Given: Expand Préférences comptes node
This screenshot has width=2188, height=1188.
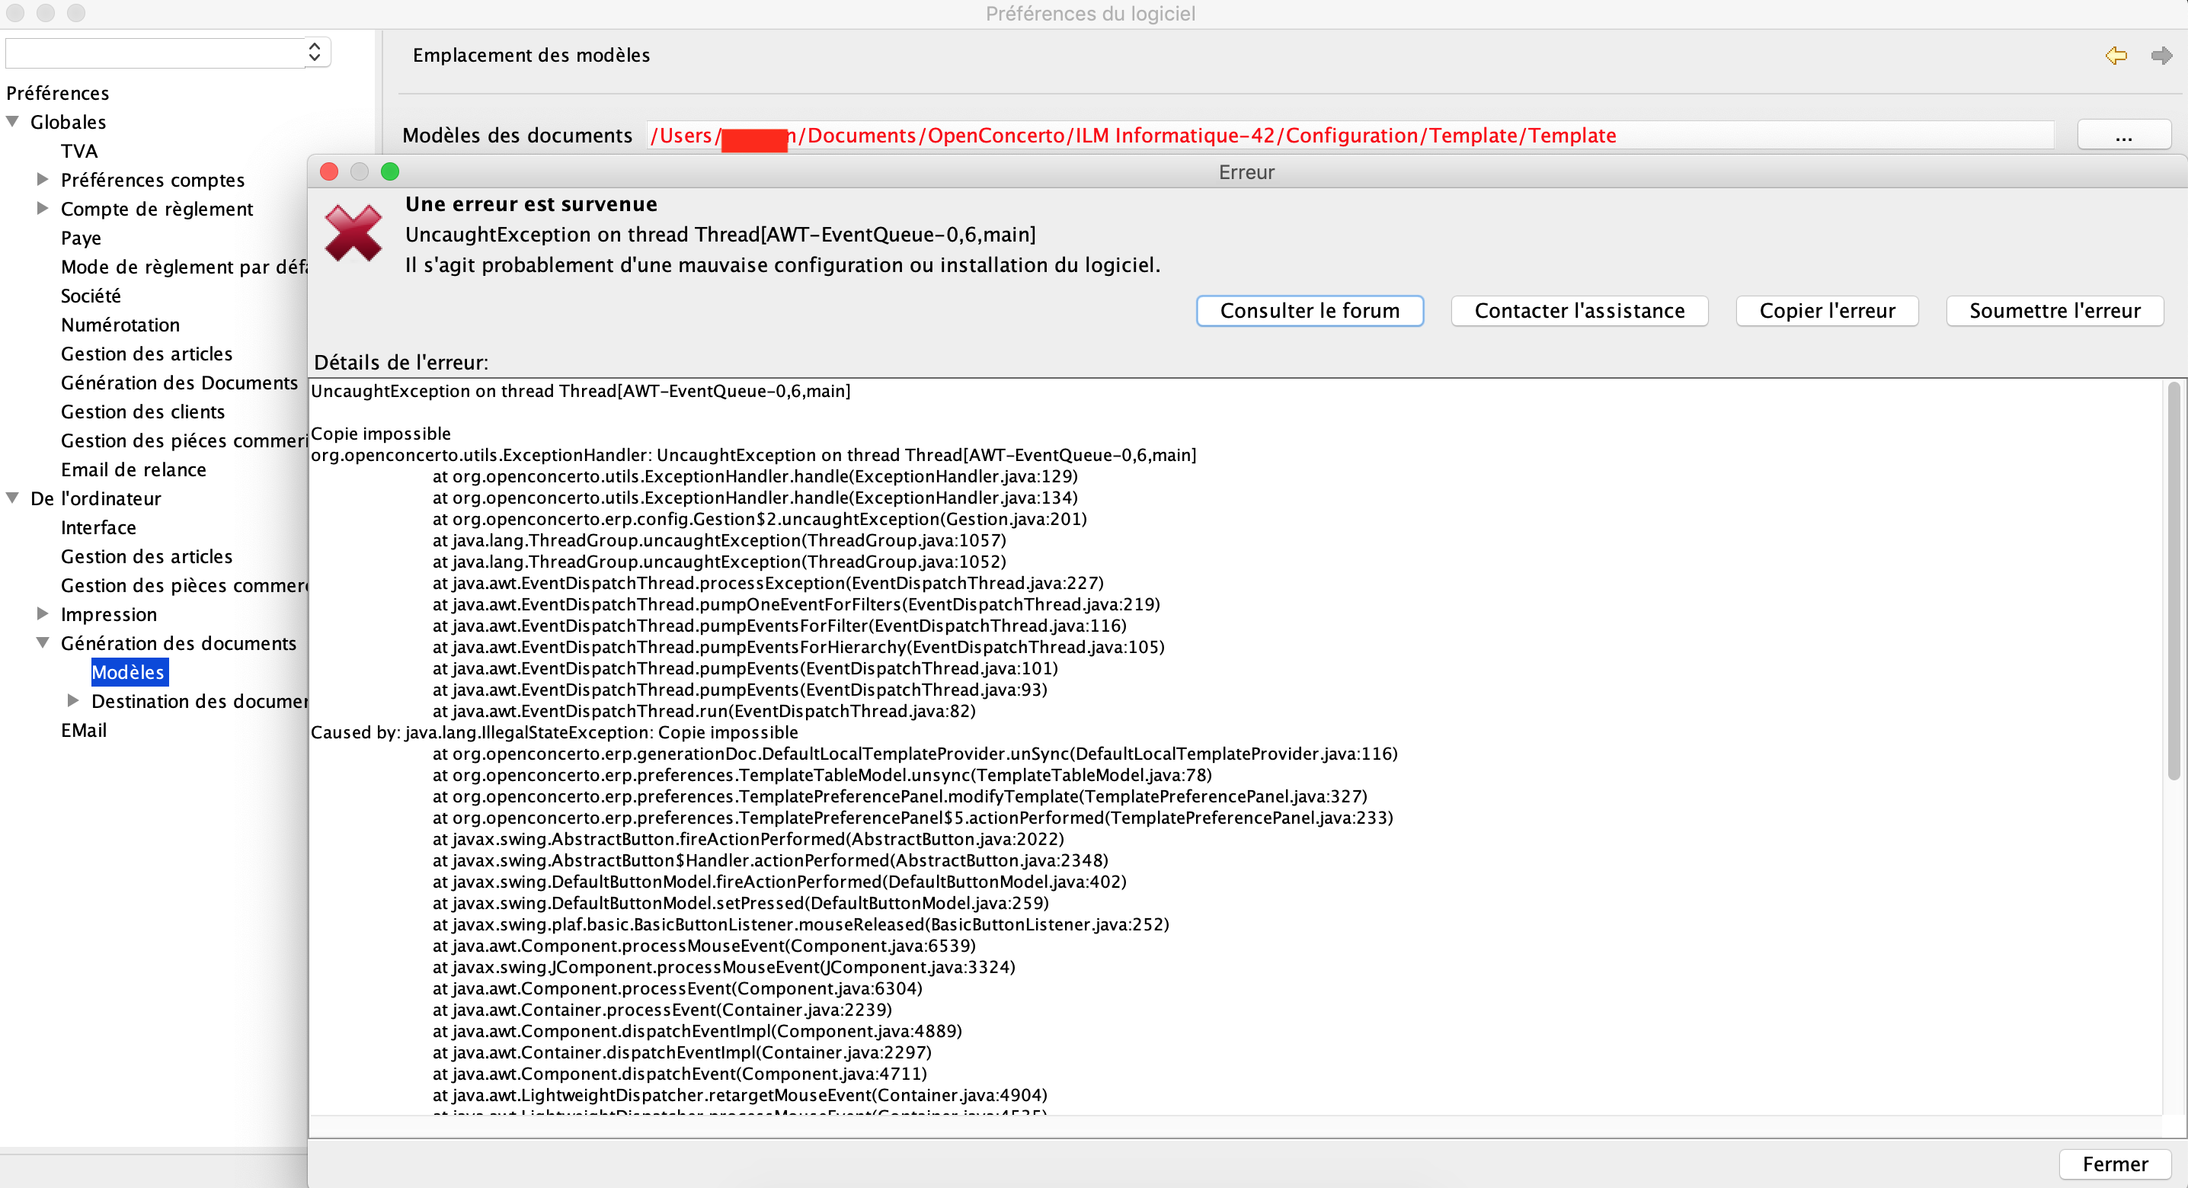Looking at the screenshot, I should point(43,179).
